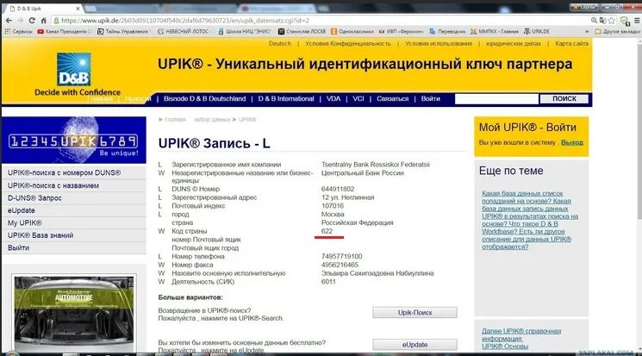This screenshot has width=642, height=356.
Task: Click the ПОИСК search button
Action: [x=564, y=99]
